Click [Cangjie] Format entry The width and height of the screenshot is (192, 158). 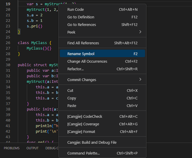coord(81,131)
